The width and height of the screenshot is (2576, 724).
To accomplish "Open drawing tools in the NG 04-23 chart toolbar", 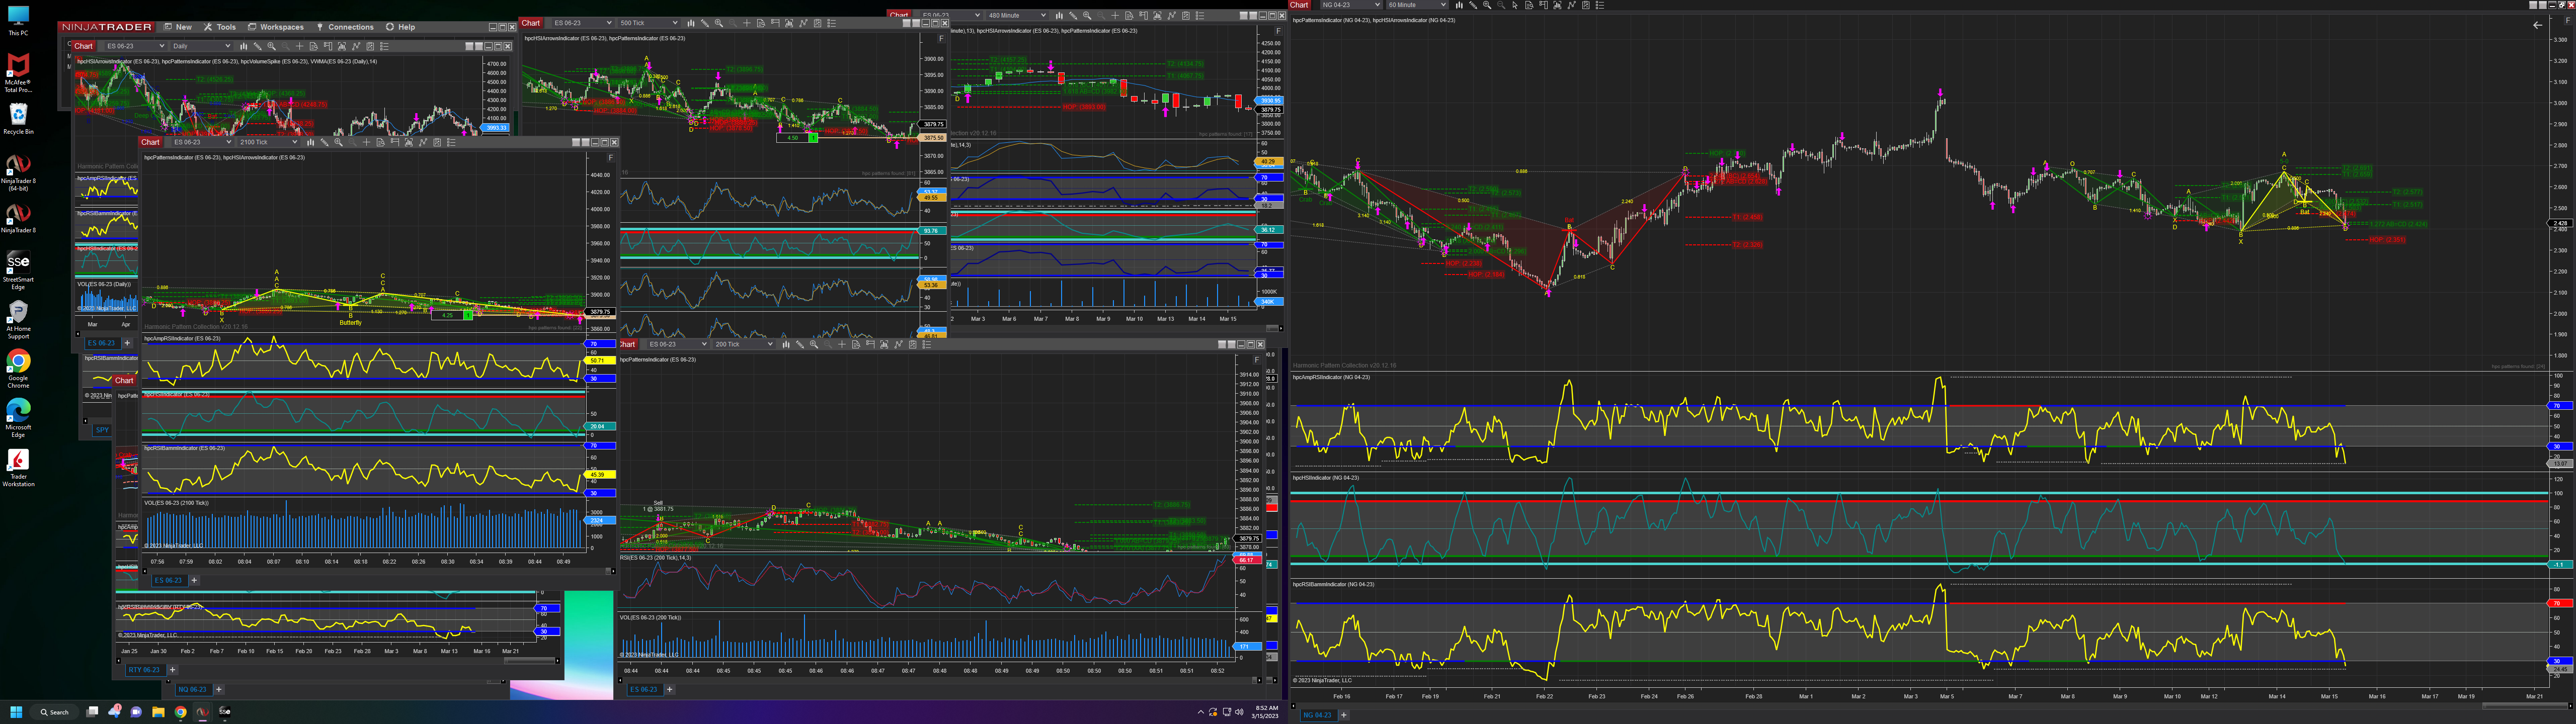I will [1473, 5].
